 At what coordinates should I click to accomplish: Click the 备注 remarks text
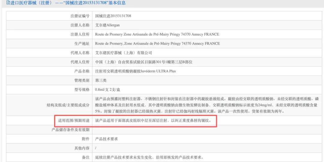(149, 157)
